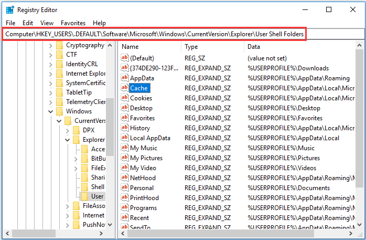Viewport: 366px width, 240px height.
Task: Expand the FileAsso key in tree
Action: [68, 206]
